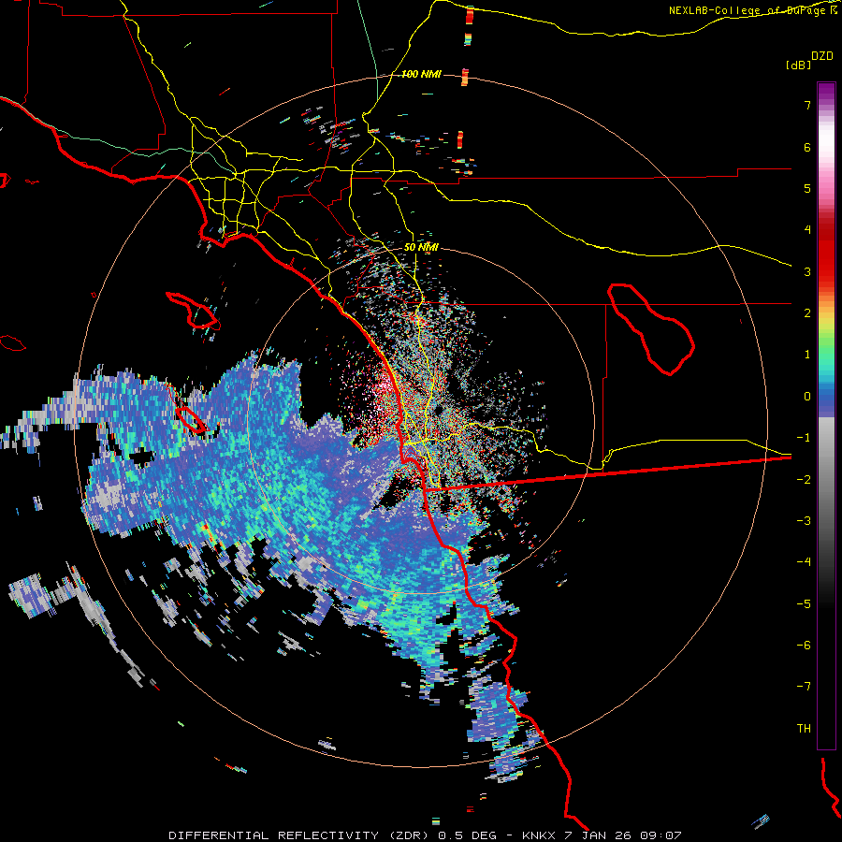
Task: Click the 0 value on color scale
Action: click(x=807, y=397)
